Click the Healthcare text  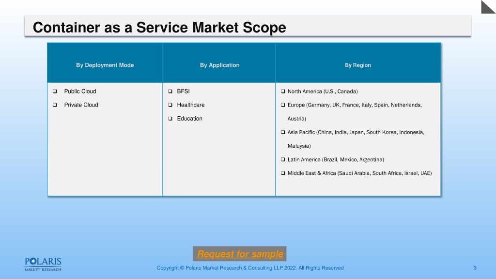point(191,105)
